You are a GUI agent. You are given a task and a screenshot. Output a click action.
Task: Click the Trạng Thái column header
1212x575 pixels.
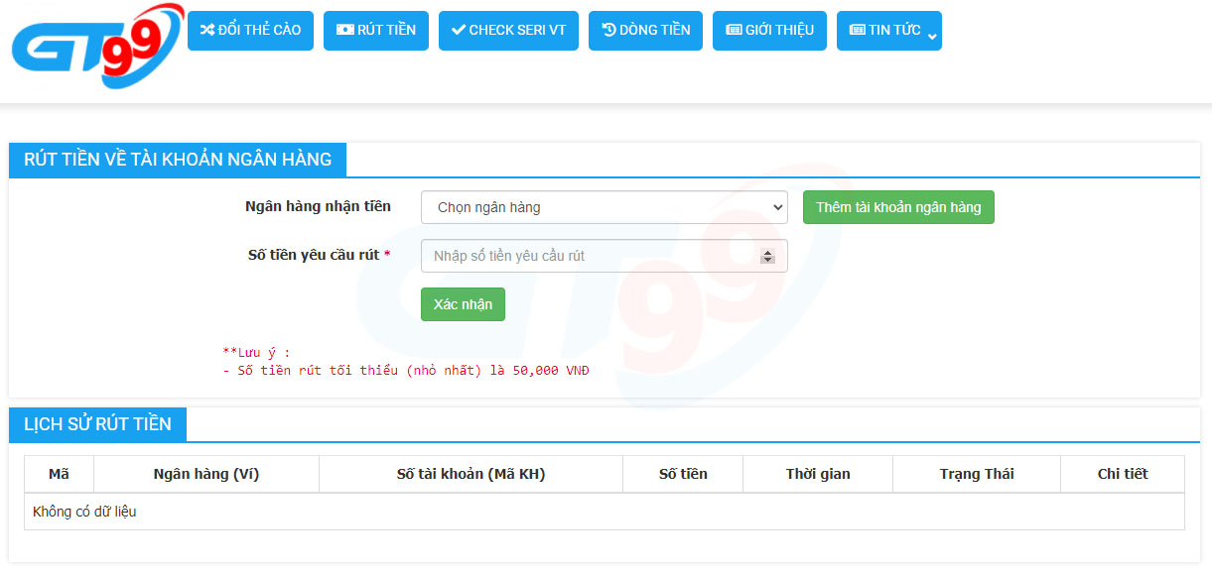click(x=977, y=474)
